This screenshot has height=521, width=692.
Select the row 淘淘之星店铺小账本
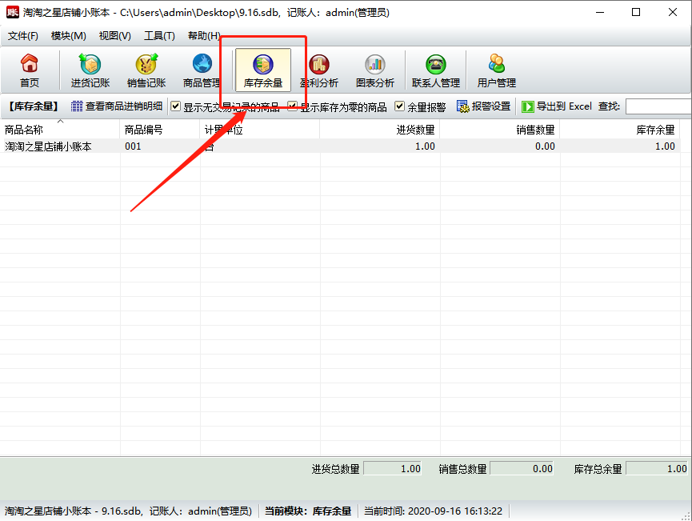(340, 146)
